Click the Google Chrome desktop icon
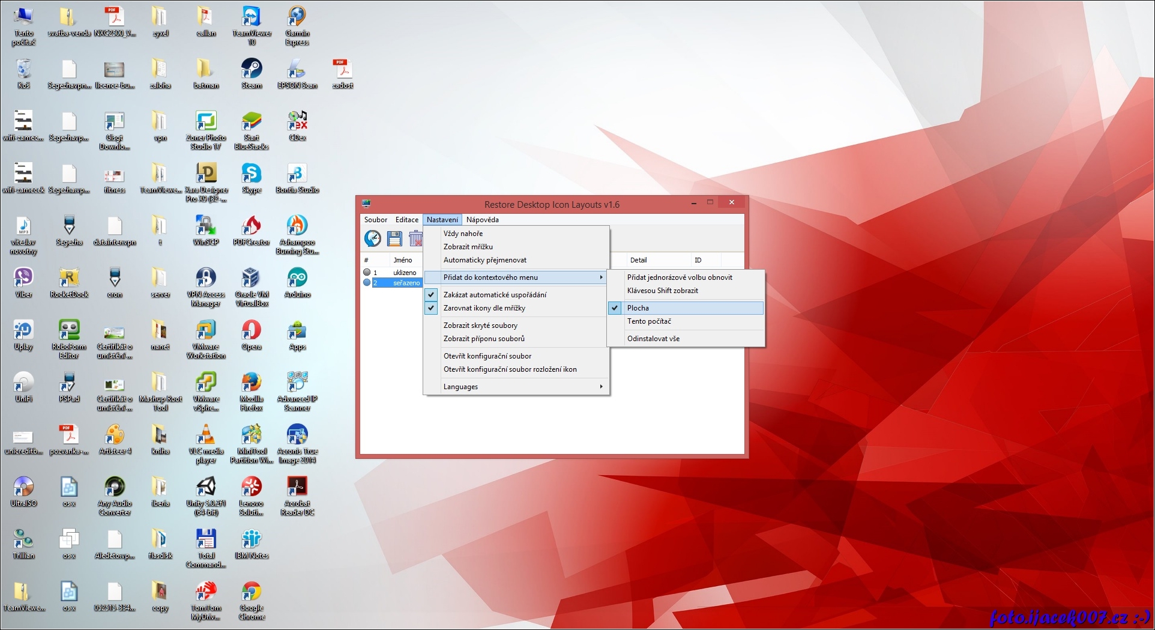This screenshot has height=630, width=1155. pos(252,592)
